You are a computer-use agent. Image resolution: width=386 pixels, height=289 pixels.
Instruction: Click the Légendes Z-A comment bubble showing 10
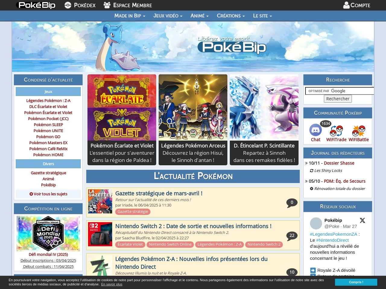pyautogui.click(x=292, y=272)
